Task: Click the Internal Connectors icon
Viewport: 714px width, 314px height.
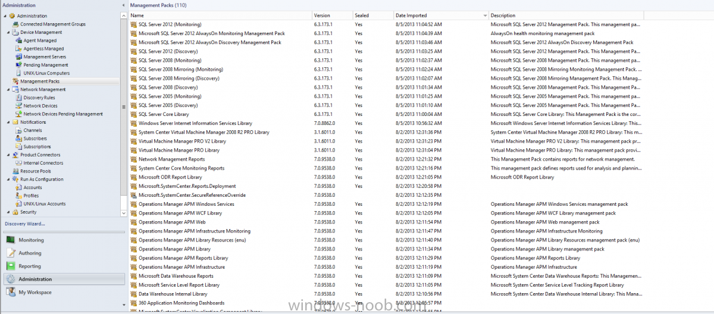Action: [19, 163]
